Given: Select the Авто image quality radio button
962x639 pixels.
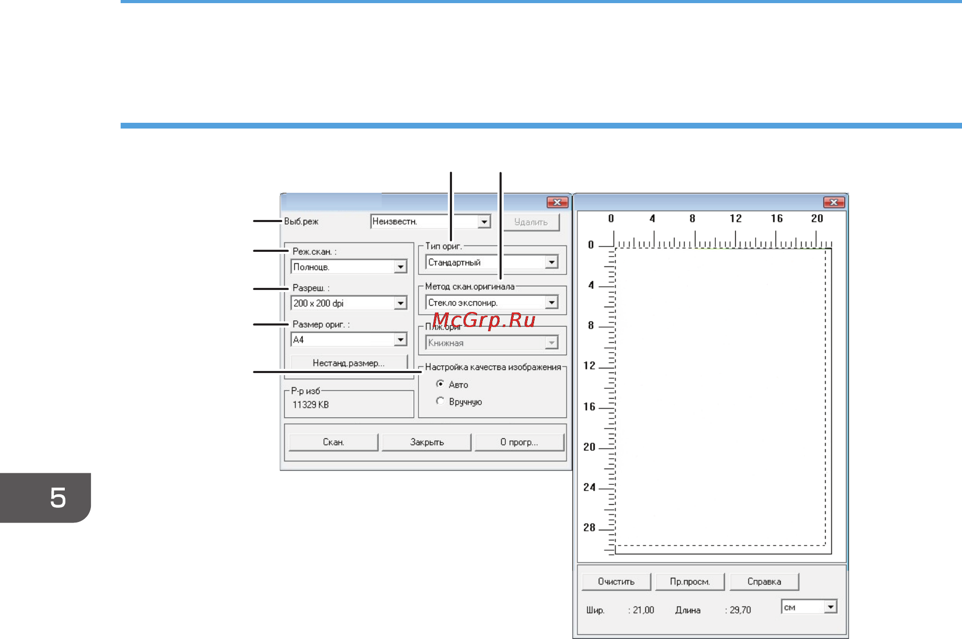Looking at the screenshot, I should [x=440, y=384].
